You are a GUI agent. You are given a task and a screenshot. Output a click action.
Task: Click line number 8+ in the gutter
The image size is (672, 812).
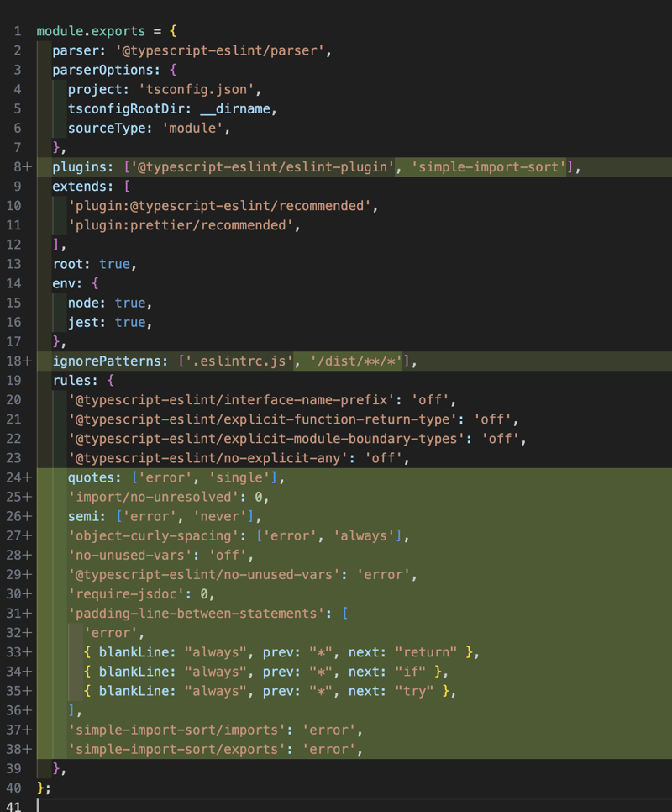[x=22, y=167]
